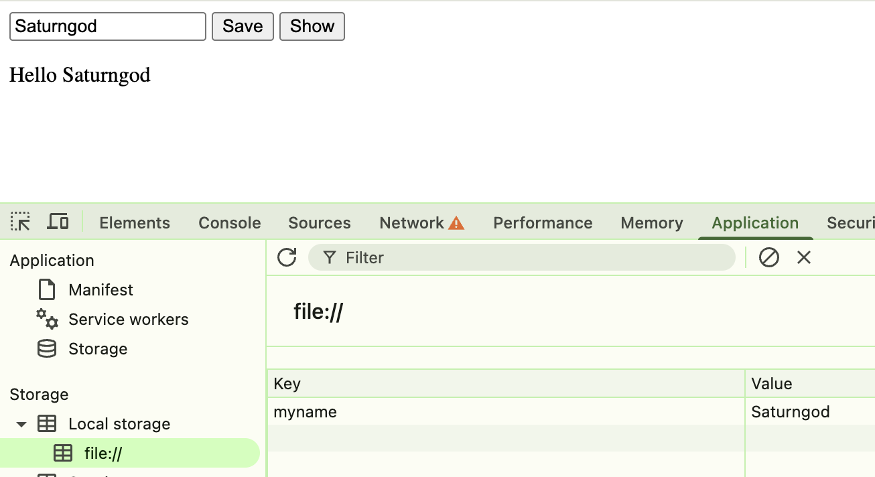Image resolution: width=875 pixels, height=477 pixels.
Task: Toggle the device toolbar icon
Action: tap(58, 222)
